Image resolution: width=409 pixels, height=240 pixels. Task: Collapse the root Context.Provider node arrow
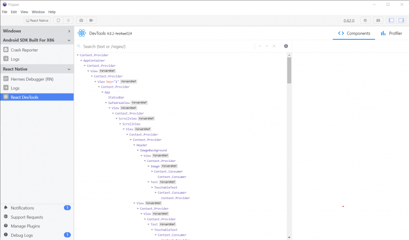click(78, 55)
